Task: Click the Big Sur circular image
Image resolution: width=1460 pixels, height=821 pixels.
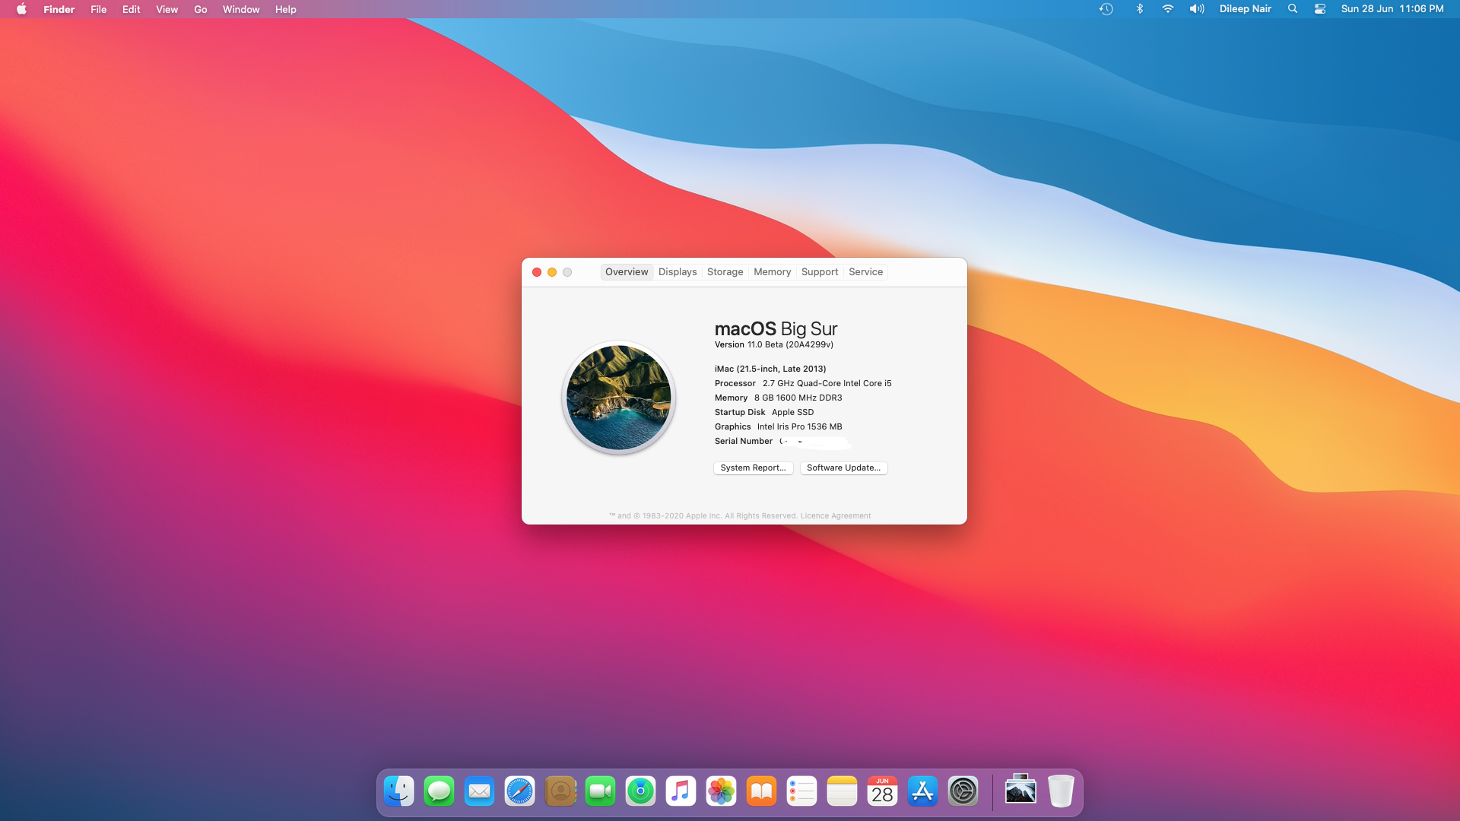Action: [619, 398]
